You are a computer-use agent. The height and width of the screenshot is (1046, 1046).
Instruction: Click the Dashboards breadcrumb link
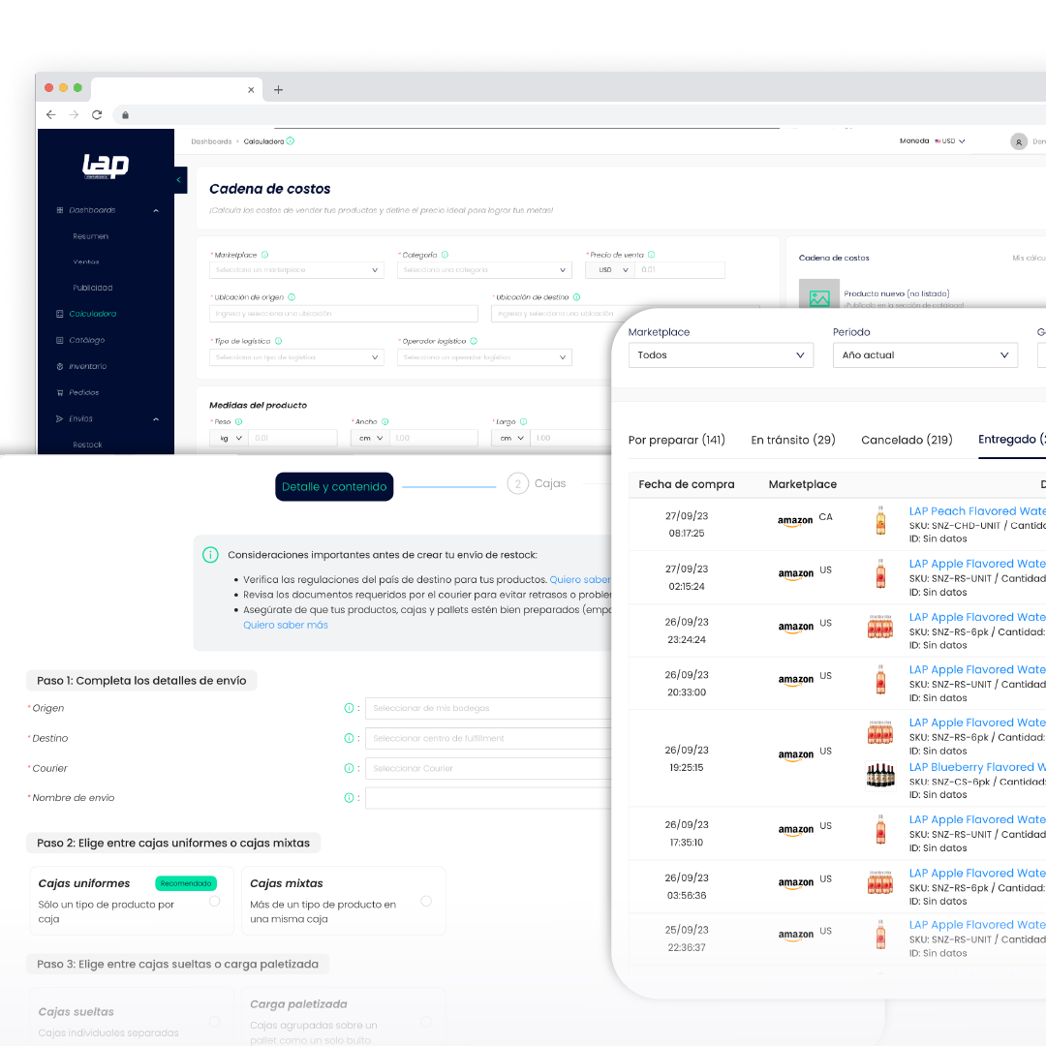211,141
